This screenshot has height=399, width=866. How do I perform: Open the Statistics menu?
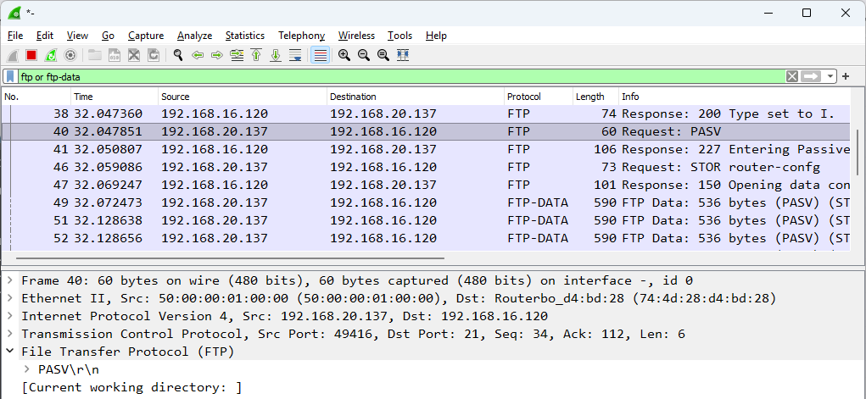tap(244, 36)
